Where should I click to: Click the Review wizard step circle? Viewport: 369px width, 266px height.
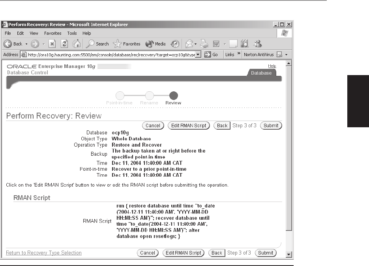point(173,96)
